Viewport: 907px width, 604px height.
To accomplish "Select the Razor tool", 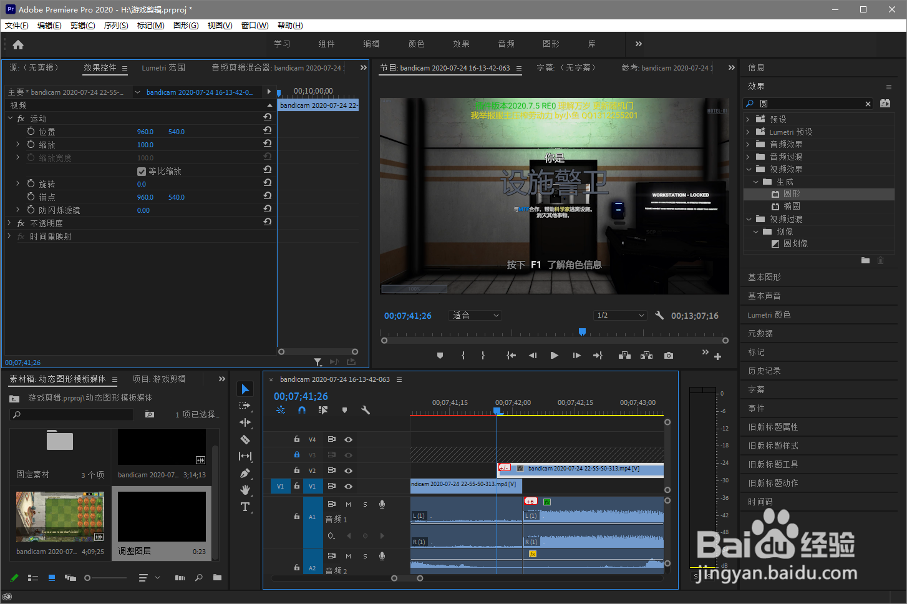I will click(x=245, y=439).
